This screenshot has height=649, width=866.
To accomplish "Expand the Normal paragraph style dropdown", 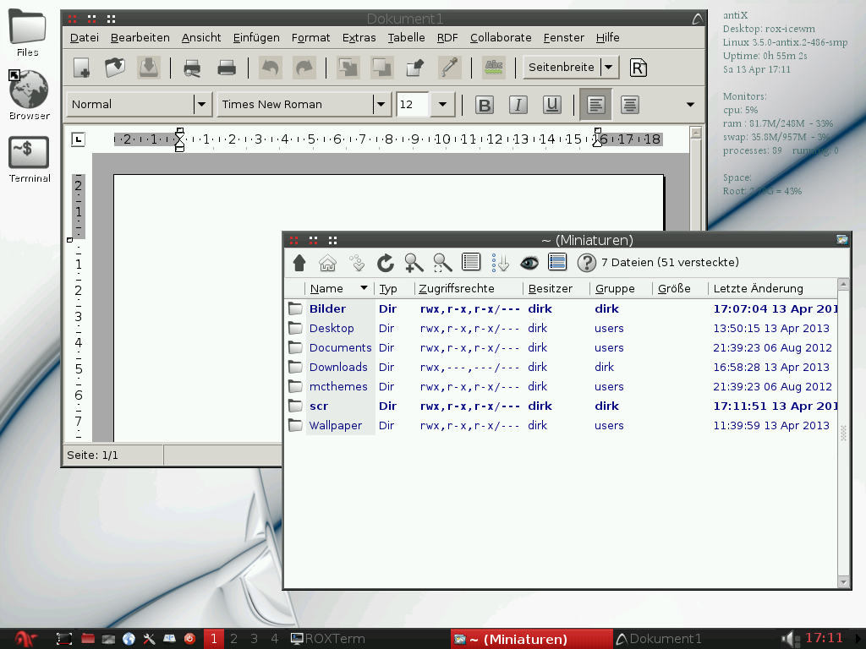I will pyautogui.click(x=201, y=105).
